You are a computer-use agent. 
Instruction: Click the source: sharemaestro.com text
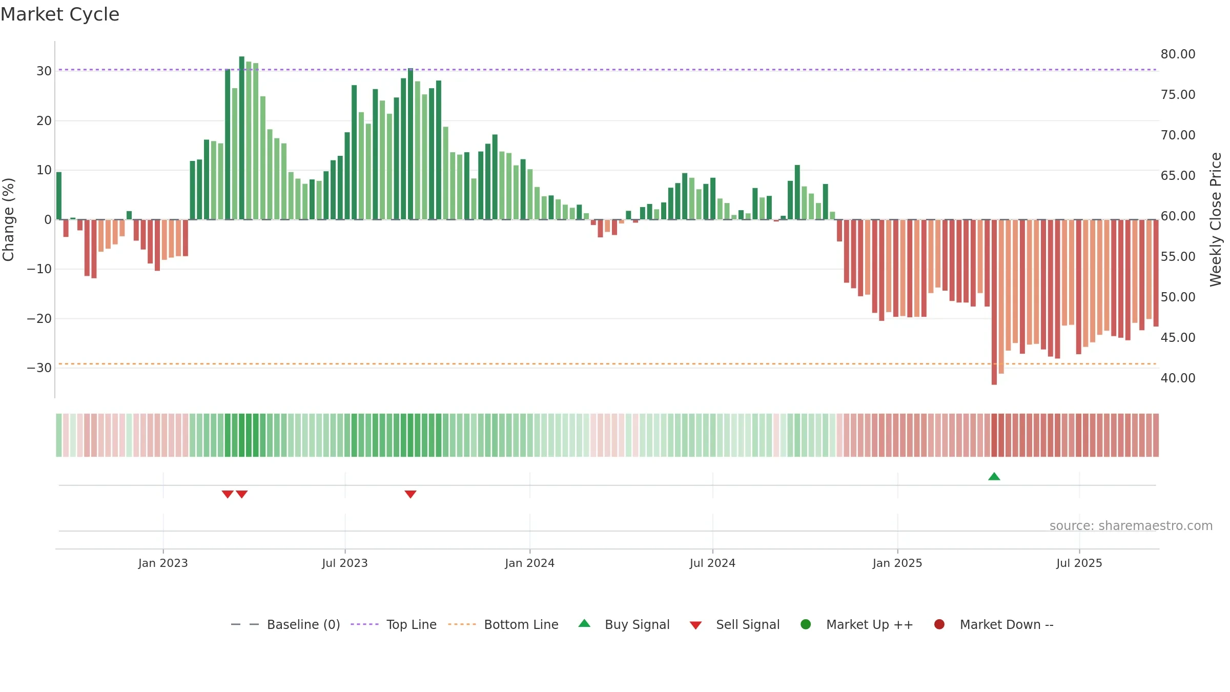click(1131, 525)
